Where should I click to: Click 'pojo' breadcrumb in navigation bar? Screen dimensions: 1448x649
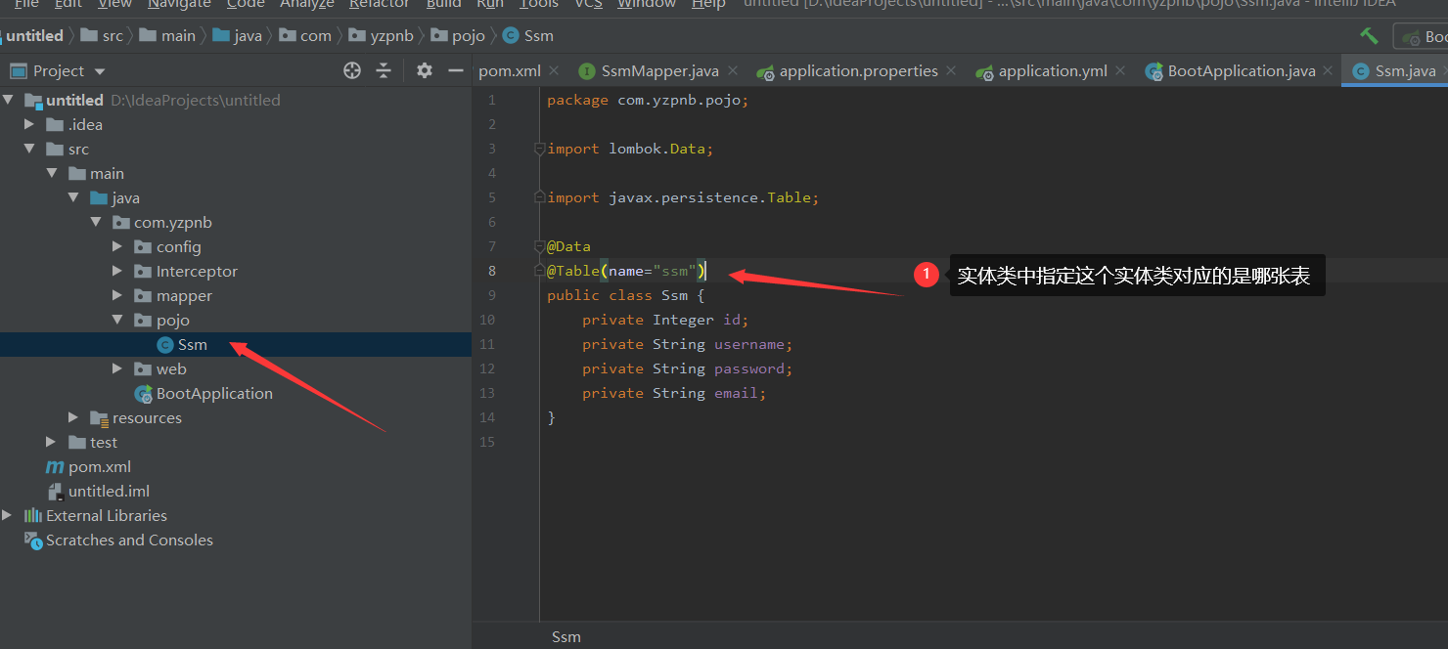pyautogui.click(x=469, y=36)
